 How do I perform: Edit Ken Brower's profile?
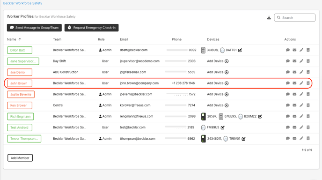point(301,105)
